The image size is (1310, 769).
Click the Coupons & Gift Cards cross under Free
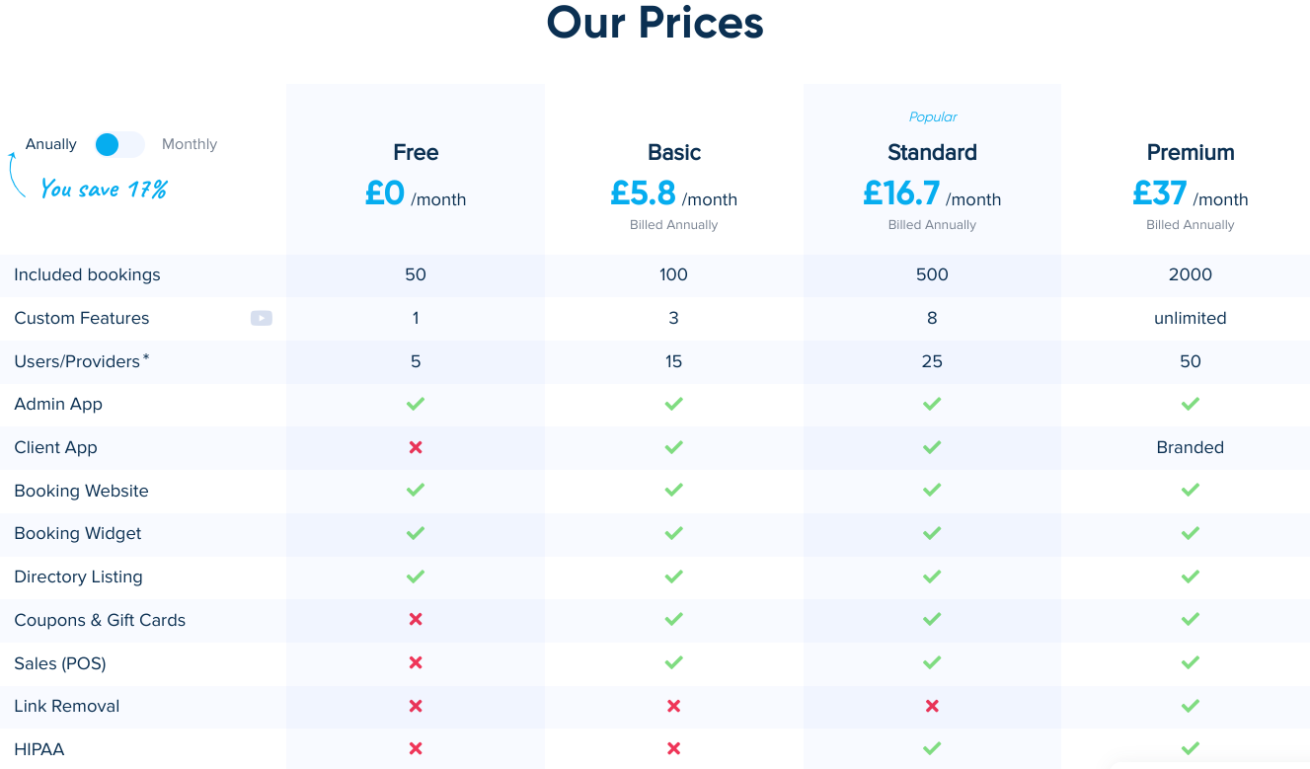416,620
